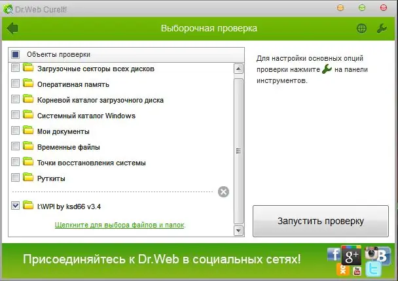This screenshot has height=281, width=398.
Task: Open scan settings wrench in the header
Action: point(382,28)
